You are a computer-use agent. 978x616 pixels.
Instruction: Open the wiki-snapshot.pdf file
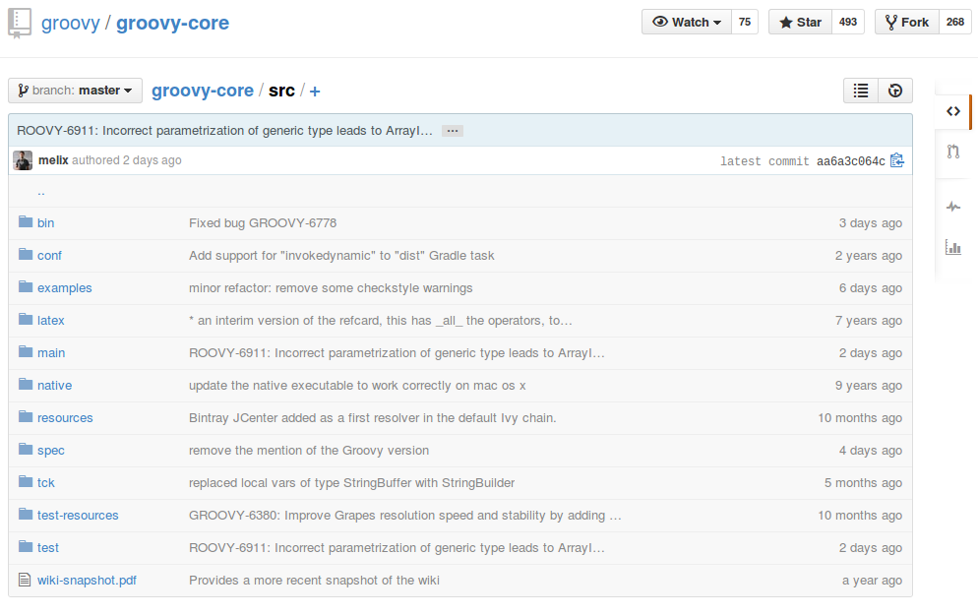tap(87, 580)
